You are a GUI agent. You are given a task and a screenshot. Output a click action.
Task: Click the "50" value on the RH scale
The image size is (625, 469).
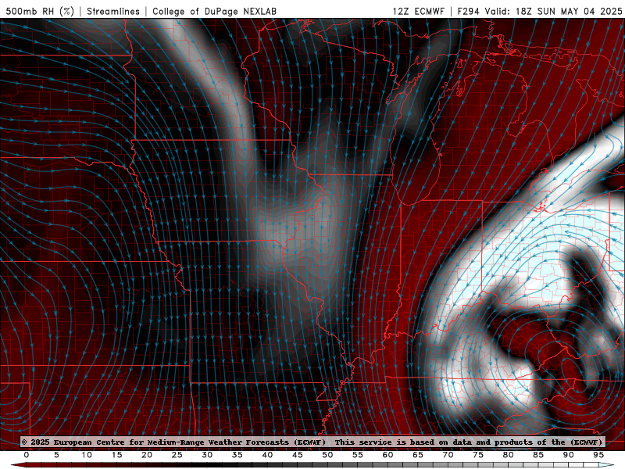click(x=327, y=455)
